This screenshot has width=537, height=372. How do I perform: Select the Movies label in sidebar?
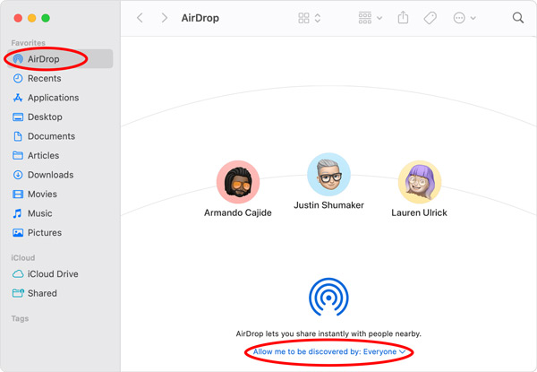tap(42, 194)
